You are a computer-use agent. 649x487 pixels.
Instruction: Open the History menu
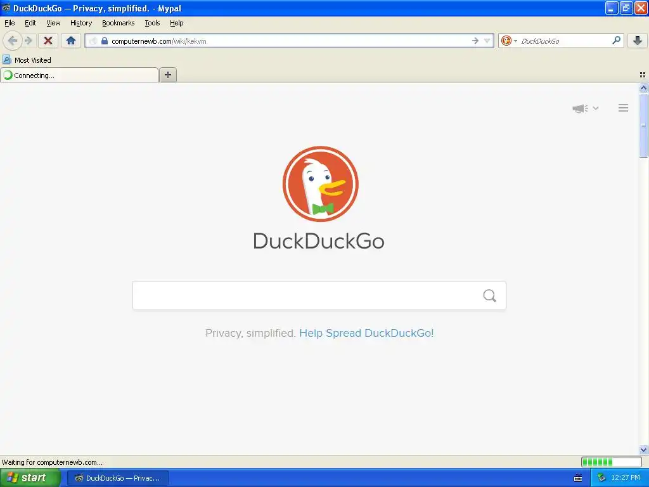pyautogui.click(x=80, y=23)
